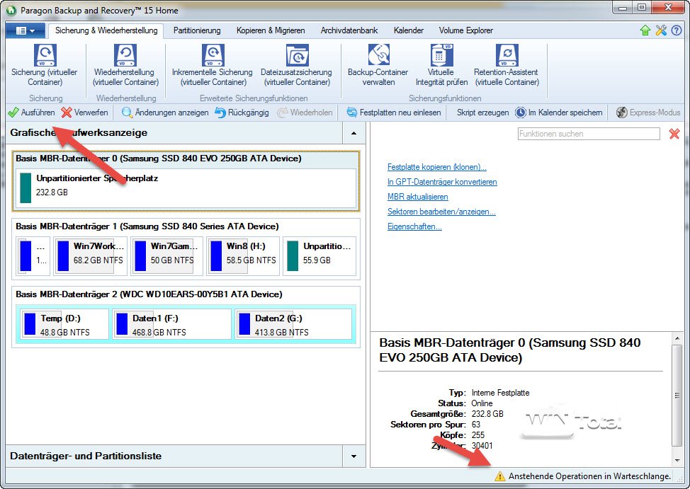Screen dimensions: 690x489
Task: Click Festplatte kopieren (klonen) link
Action: coord(436,167)
